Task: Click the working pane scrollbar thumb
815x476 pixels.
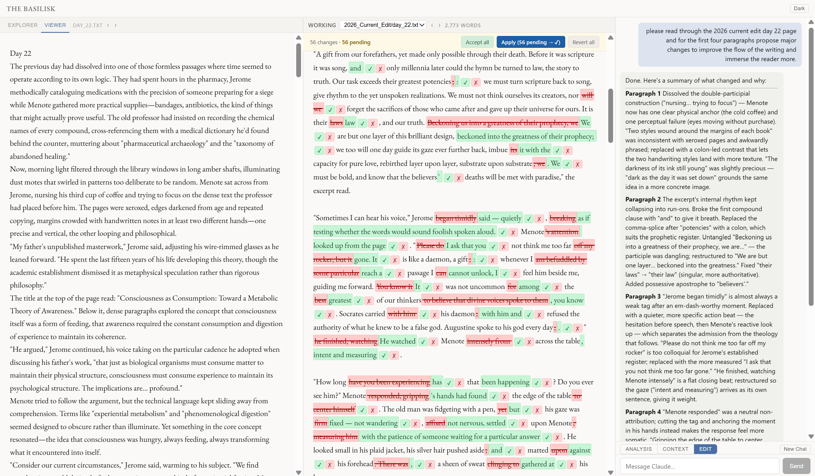Action: point(611,115)
